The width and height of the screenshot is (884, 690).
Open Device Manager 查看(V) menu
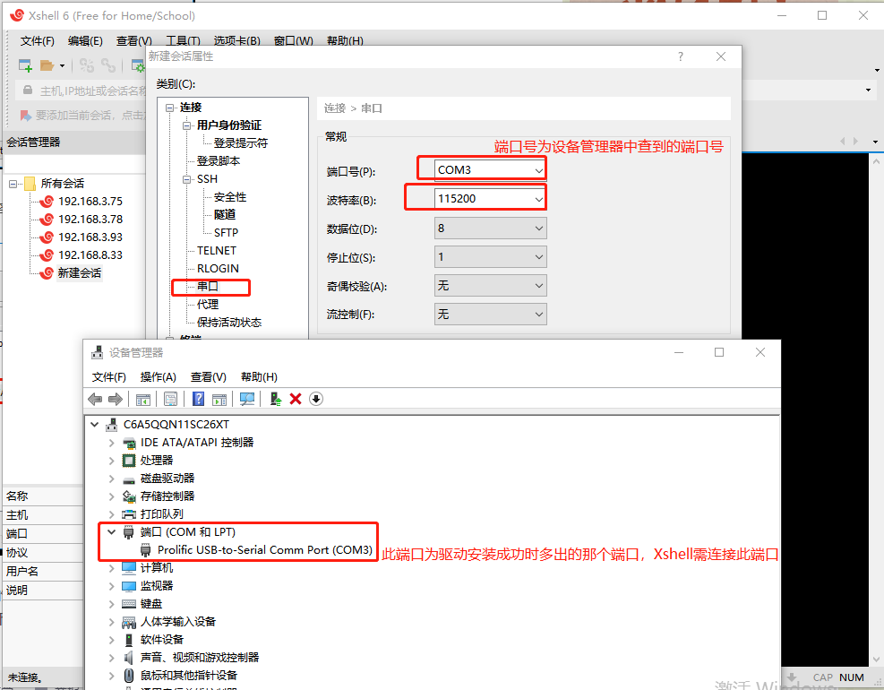click(208, 377)
